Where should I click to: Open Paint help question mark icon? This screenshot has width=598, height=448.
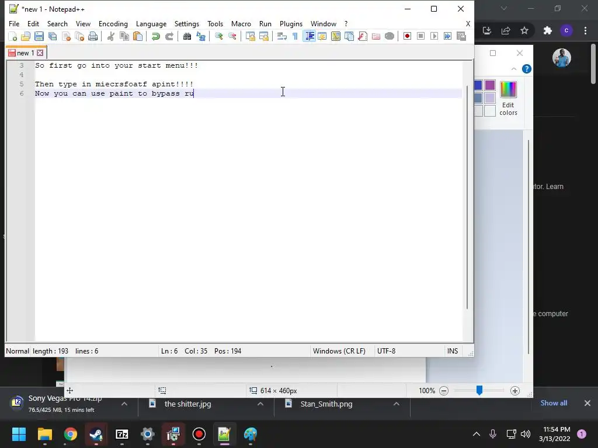click(x=527, y=69)
